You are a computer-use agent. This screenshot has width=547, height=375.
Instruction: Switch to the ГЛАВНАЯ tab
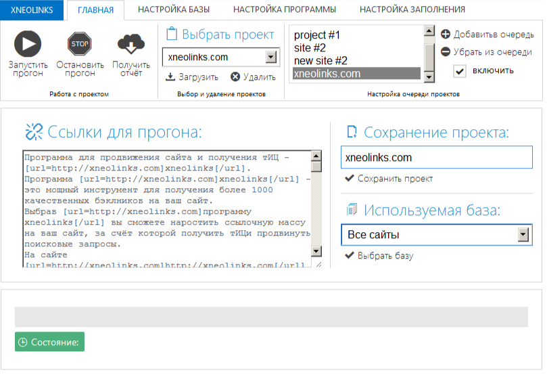coord(95,10)
